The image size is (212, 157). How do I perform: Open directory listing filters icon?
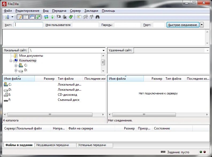coord(79,17)
